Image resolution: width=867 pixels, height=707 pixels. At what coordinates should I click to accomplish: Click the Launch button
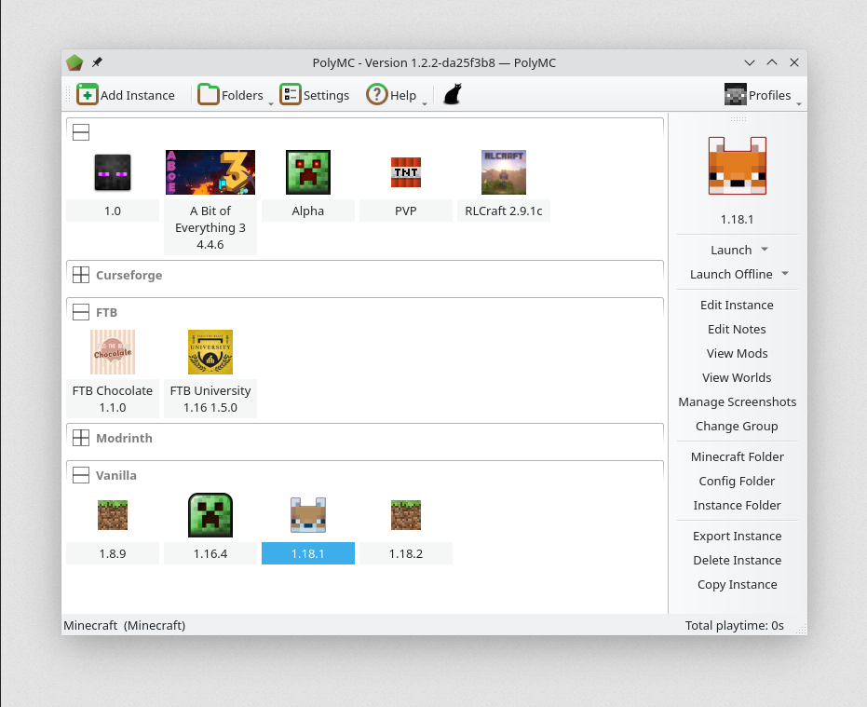730,250
